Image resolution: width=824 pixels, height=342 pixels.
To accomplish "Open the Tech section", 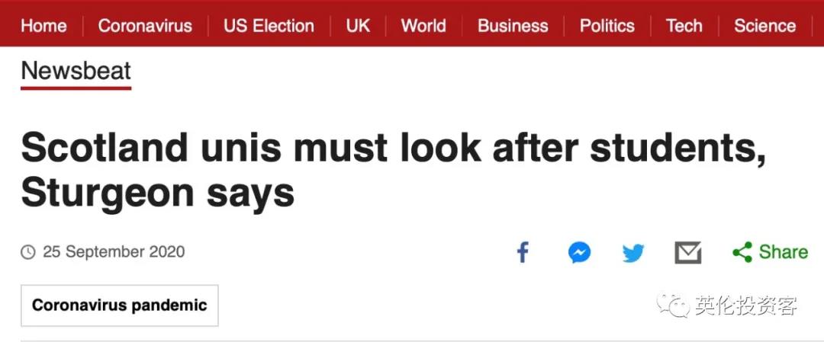I will [684, 26].
